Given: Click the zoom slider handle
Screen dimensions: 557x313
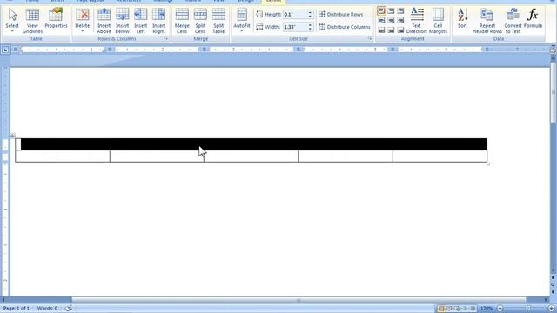Looking at the screenshot, I should [x=528, y=309].
